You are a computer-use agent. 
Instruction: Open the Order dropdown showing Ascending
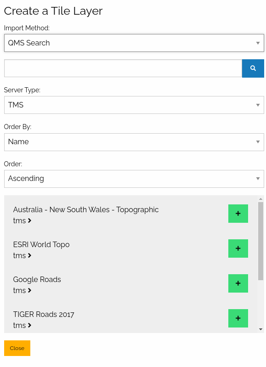[x=134, y=179]
